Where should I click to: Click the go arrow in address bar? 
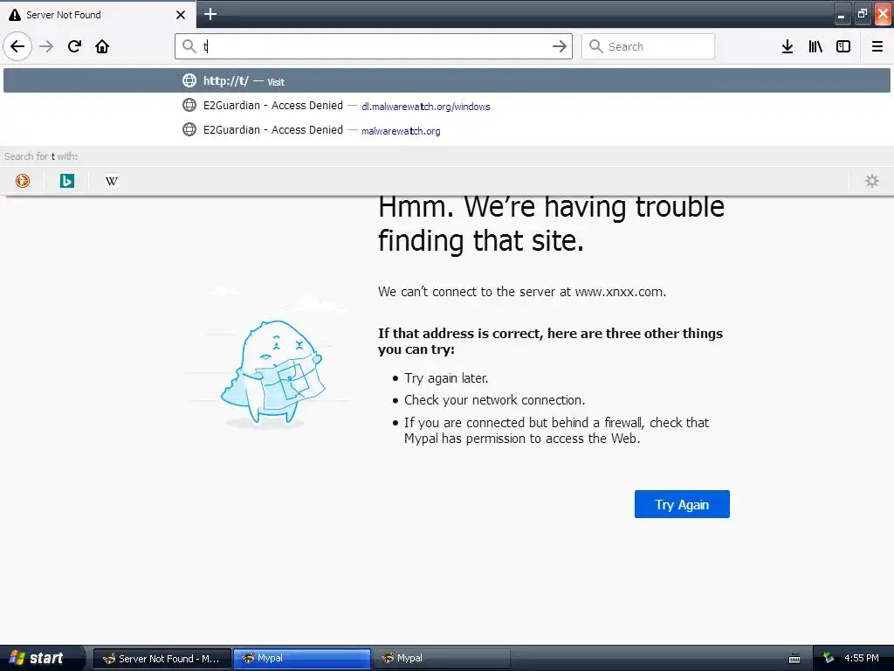coord(560,46)
